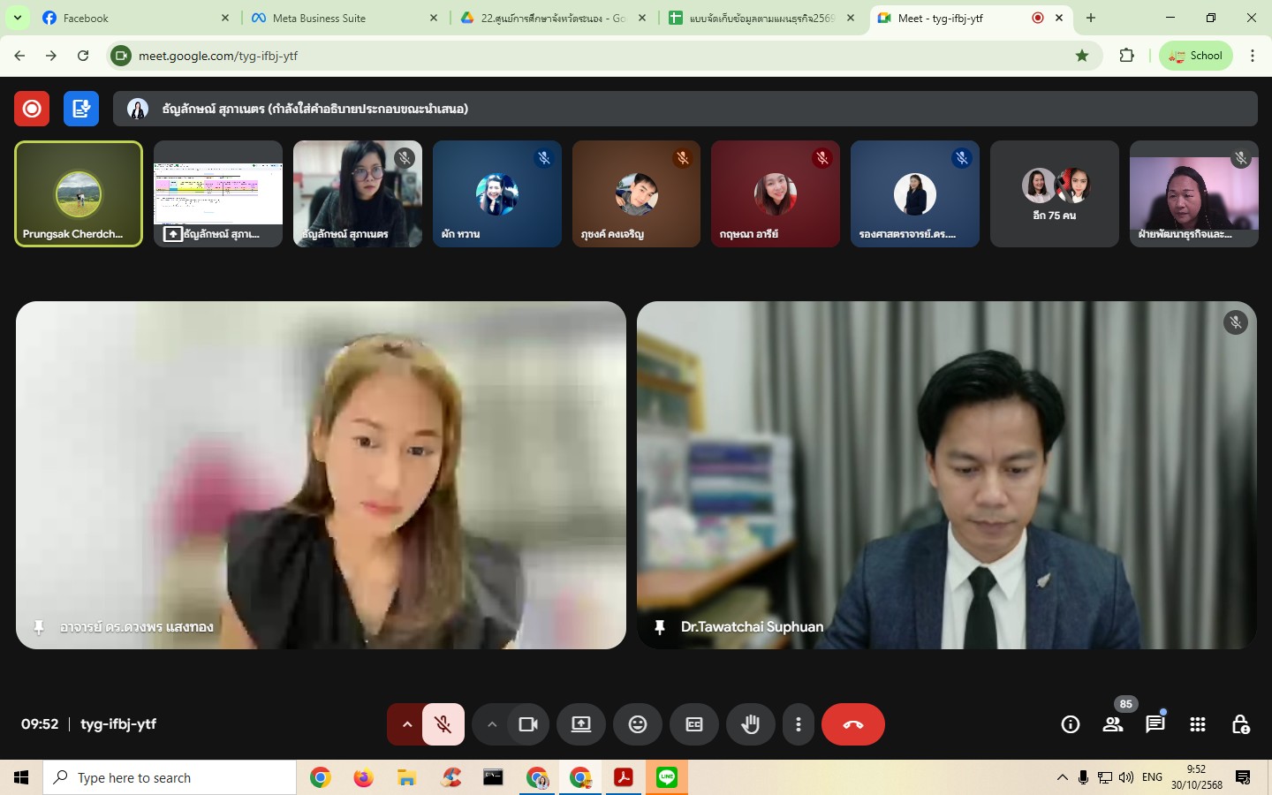Turn off the camera toggle
1272x795 pixels.
[528, 724]
